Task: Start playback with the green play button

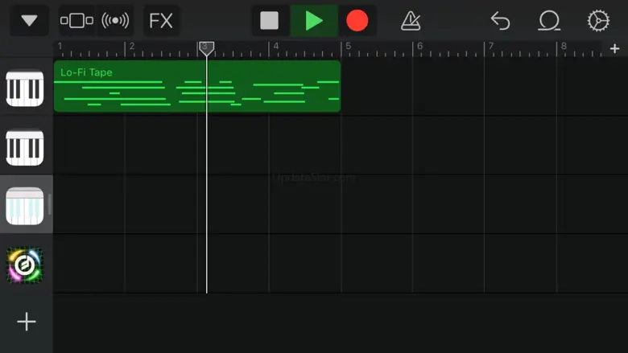Action: click(x=314, y=20)
